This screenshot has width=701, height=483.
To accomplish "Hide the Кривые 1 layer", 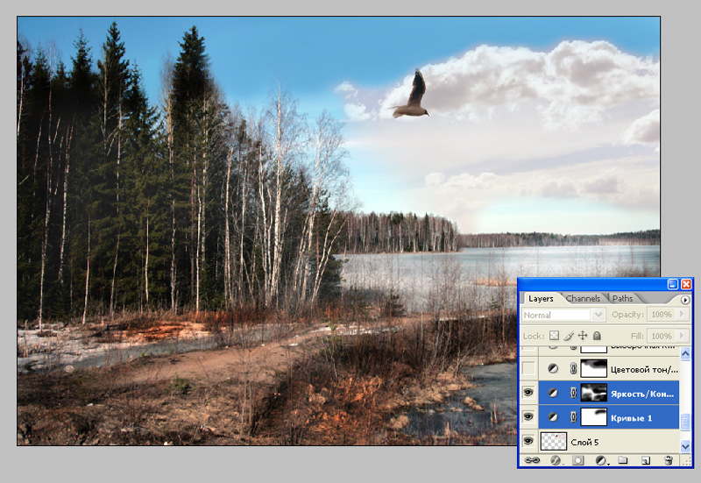I will click(x=528, y=416).
